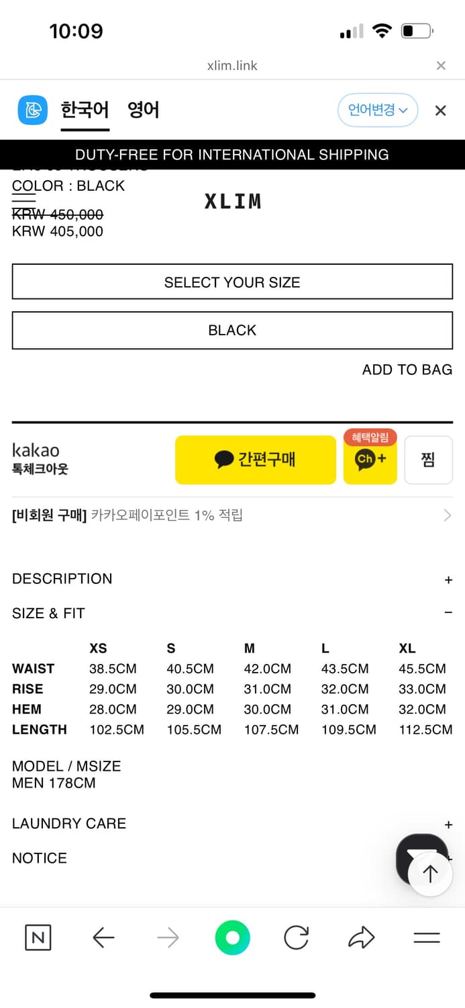Collapse the SIZE & FIT section
465x1008 pixels.
point(232,613)
